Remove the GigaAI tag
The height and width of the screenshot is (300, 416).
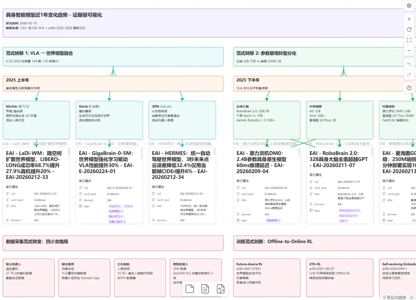[x=119, y=206]
